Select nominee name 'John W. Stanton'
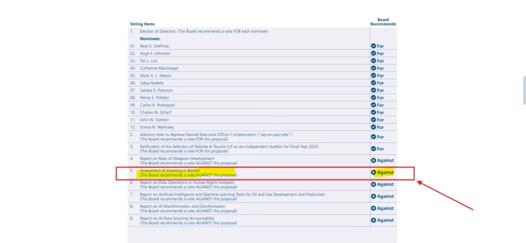The height and width of the screenshot is (243, 526). pos(154,120)
